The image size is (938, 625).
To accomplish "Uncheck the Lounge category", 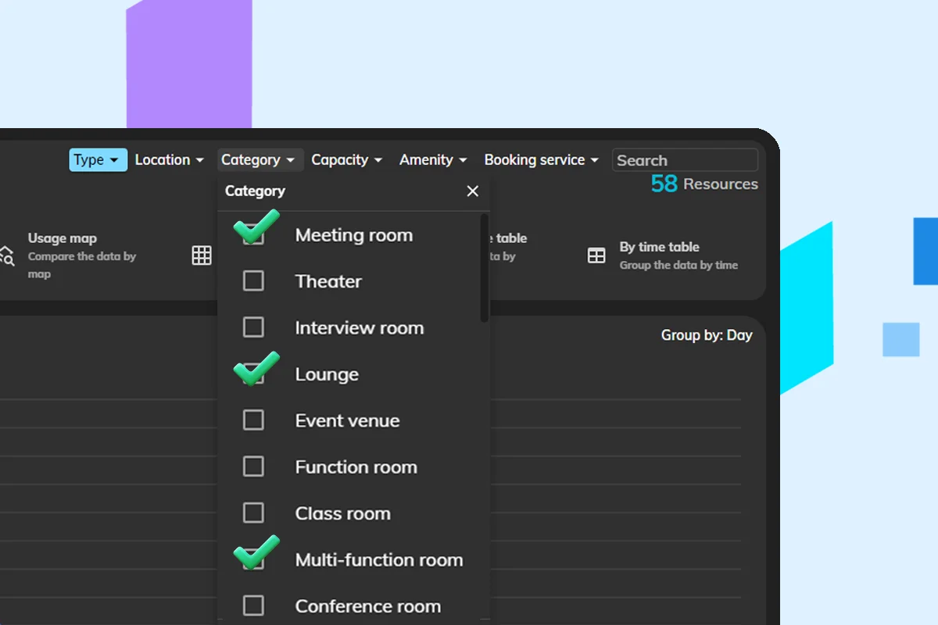I will coord(253,373).
